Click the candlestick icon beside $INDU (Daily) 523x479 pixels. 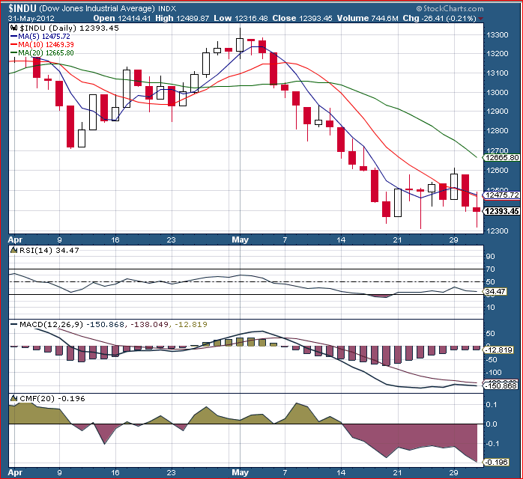(13, 28)
